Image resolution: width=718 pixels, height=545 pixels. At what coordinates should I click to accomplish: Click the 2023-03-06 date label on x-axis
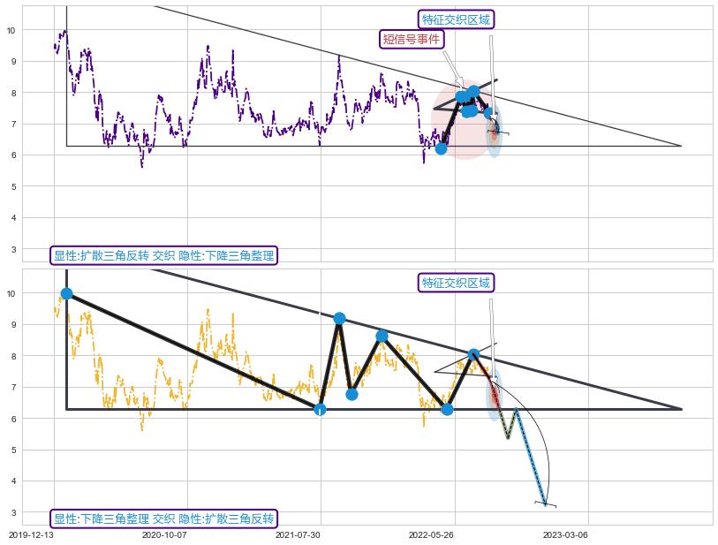coord(564,534)
